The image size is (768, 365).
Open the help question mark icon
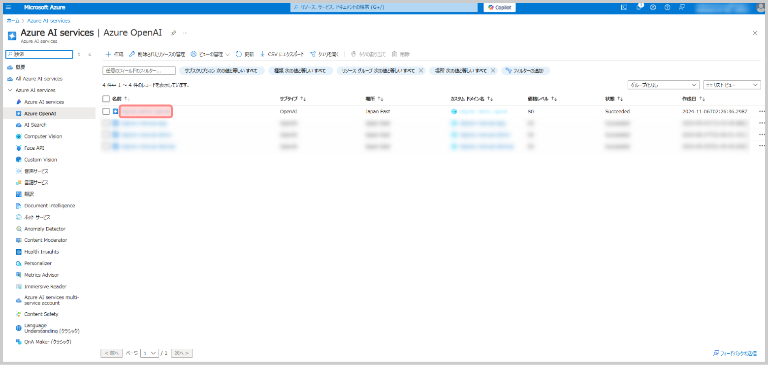point(667,7)
